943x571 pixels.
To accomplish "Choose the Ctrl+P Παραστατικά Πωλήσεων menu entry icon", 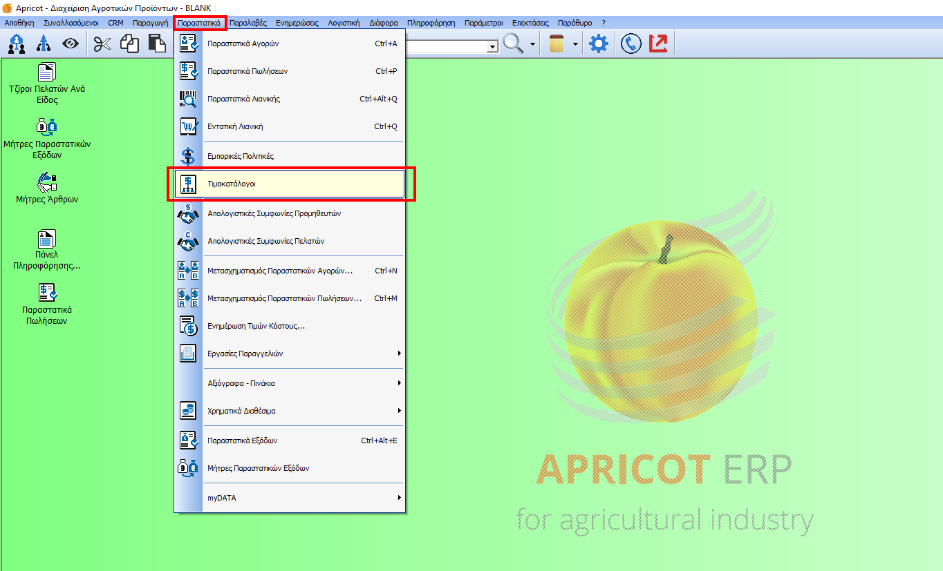I will pyautogui.click(x=188, y=71).
